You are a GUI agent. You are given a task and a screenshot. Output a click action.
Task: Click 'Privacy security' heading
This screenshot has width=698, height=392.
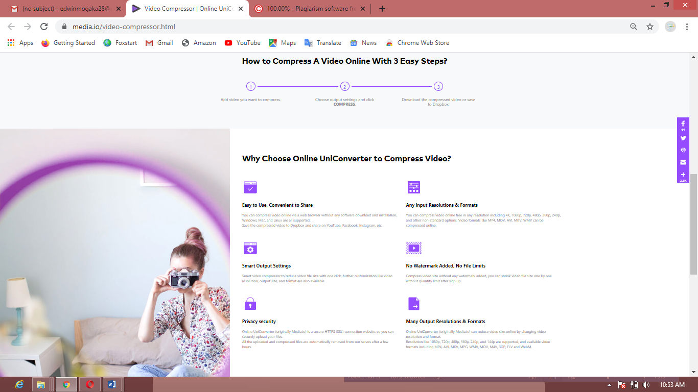coord(259,322)
